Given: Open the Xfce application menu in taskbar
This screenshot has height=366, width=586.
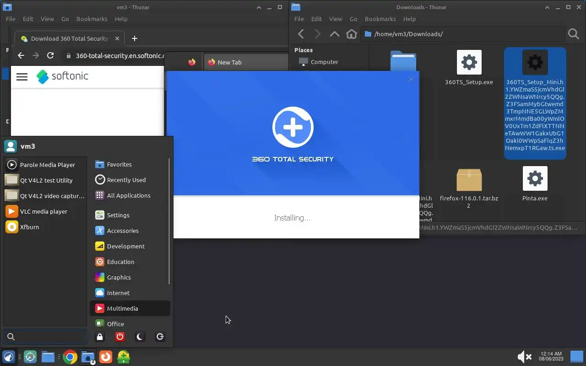Looking at the screenshot, I should click(x=9, y=357).
